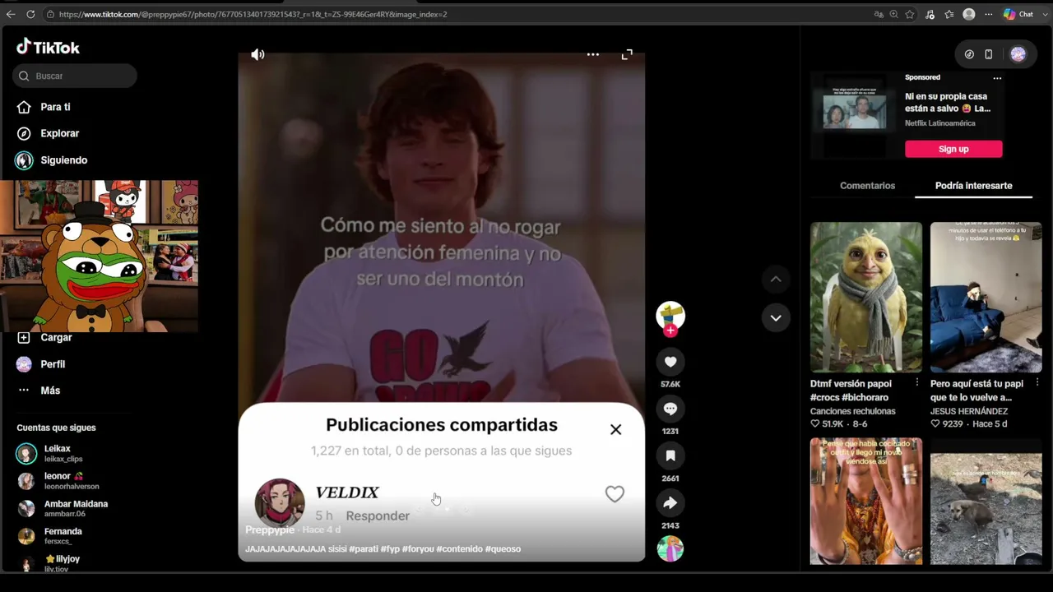Open Copilot Chat in the browser toolbar
The height and width of the screenshot is (592, 1053).
[1018, 14]
